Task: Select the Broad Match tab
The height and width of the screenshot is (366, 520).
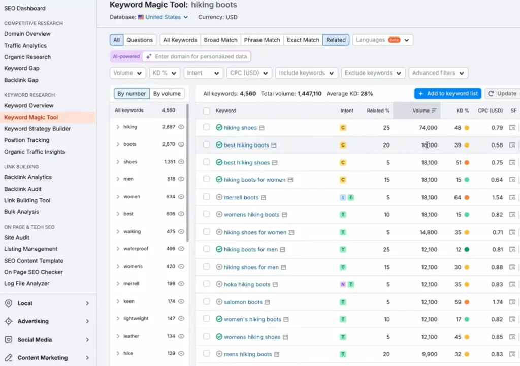Action: 220,40
